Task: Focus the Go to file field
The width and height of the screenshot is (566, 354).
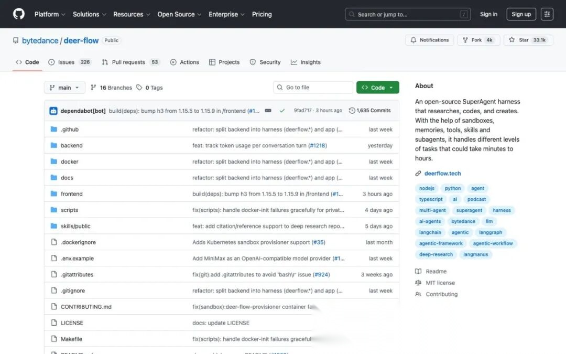Action: point(313,88)
